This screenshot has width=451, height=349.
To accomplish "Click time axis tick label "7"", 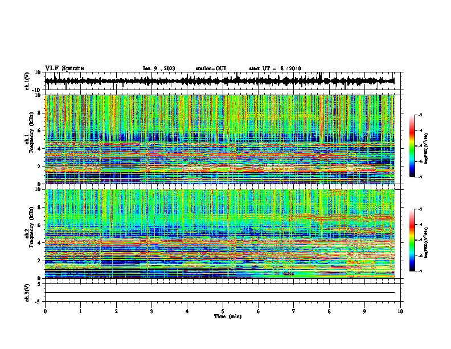I will (x=294, y=311).
